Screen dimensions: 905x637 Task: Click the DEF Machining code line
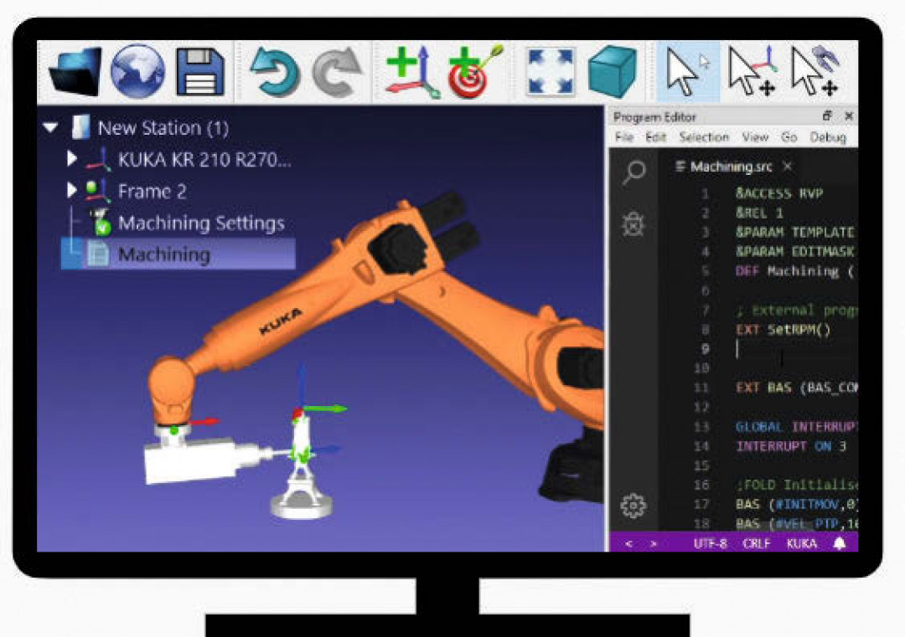(794, 271)
